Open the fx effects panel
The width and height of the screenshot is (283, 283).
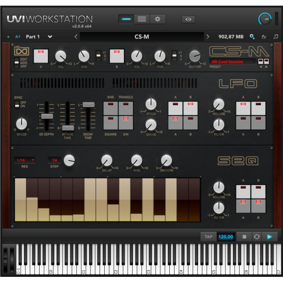[x=264, y=37]
